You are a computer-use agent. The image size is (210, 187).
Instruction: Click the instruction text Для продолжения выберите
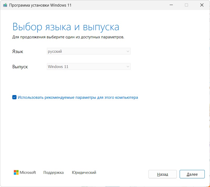[x=68, y=37]
